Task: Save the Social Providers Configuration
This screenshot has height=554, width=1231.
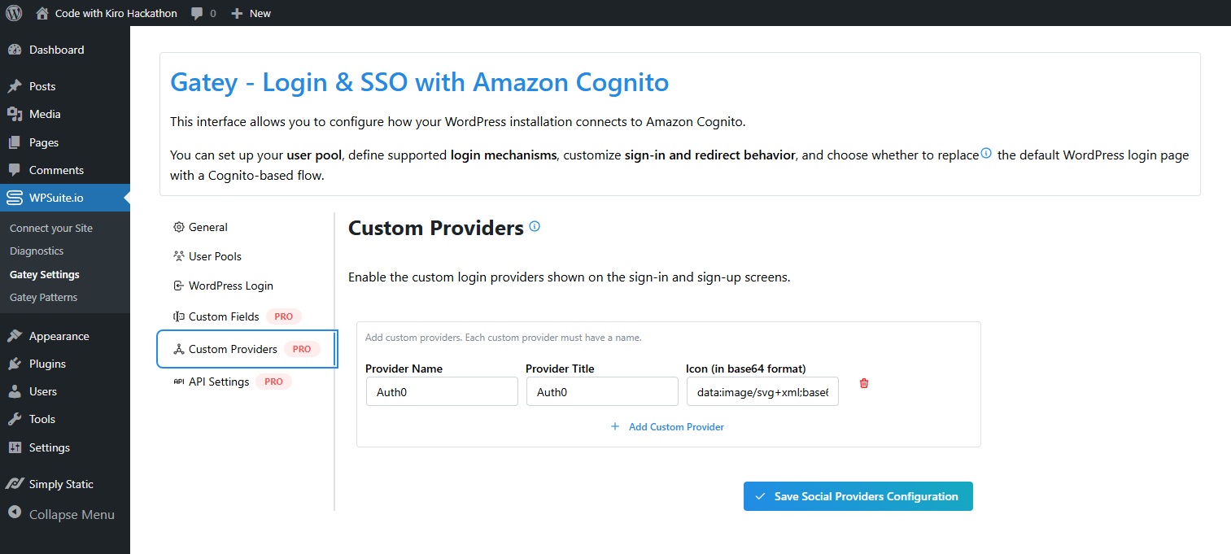Action: pyautogui.click(x=858, y=495)
